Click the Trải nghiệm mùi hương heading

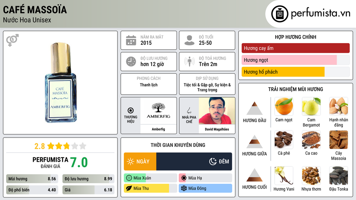point(296,89)
